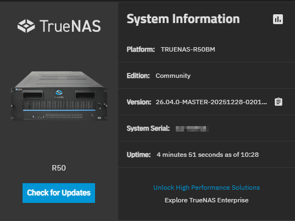Viewport: 295px width, 221px height.
Task: Click the System Information heading
Action: click(183, 19)
